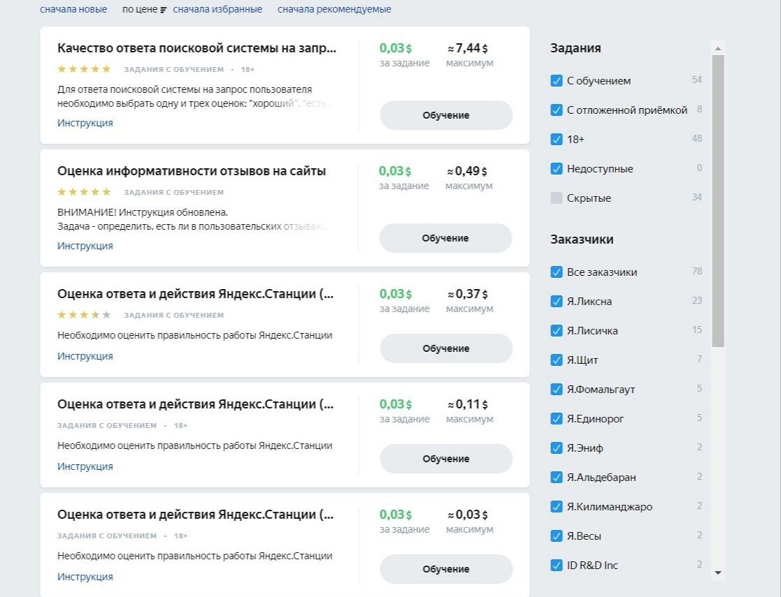
Task: Open title 'Оценка информативности отзывов на сайты'
Action: click(x=192, y=171)
